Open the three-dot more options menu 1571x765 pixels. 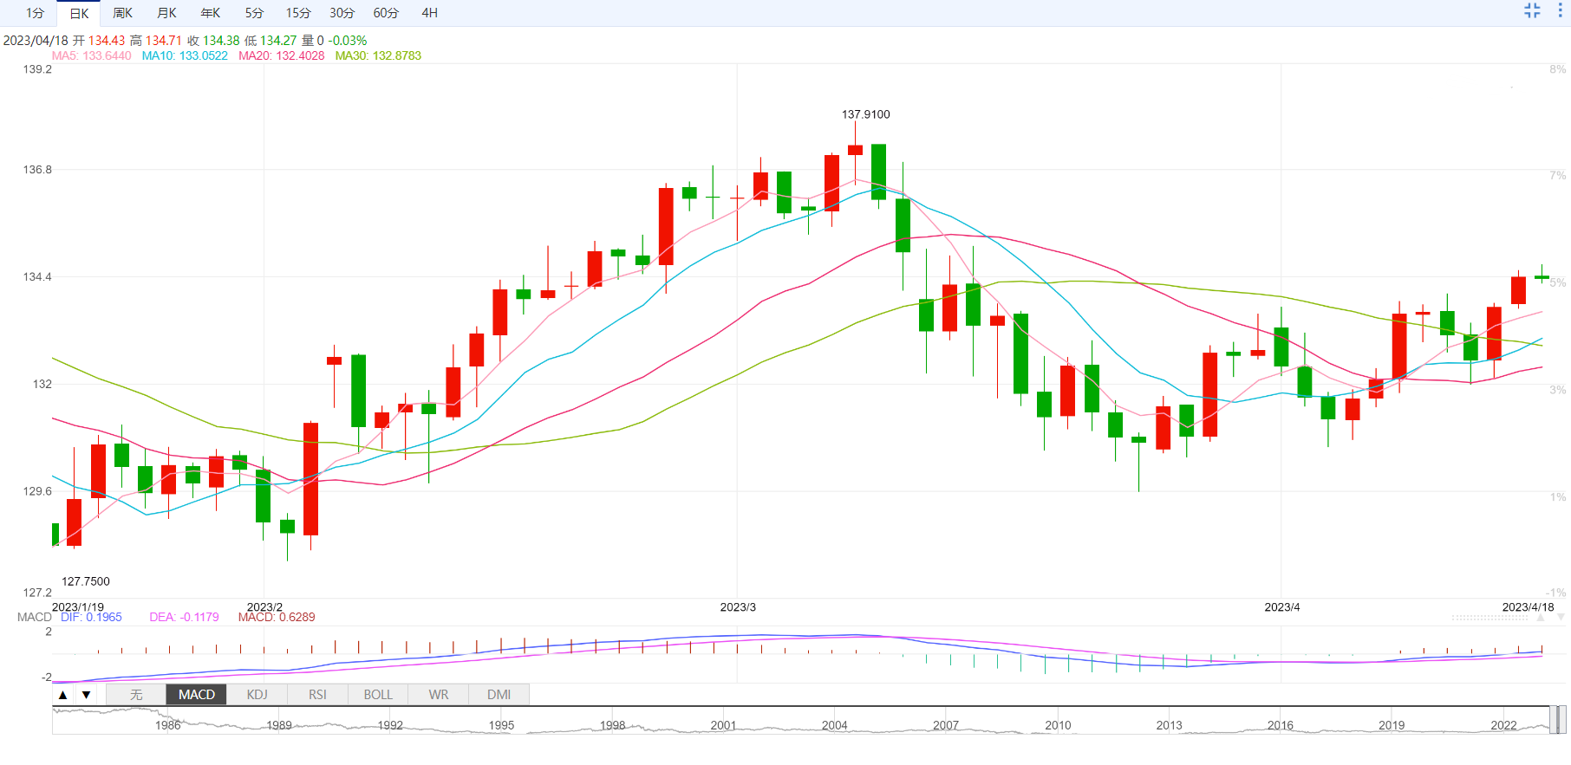pos(1560,10)
